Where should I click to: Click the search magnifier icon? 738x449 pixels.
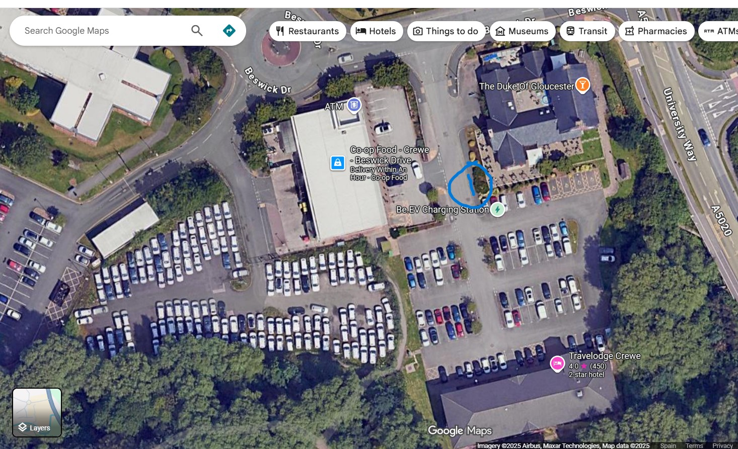(x=197, y=31)
